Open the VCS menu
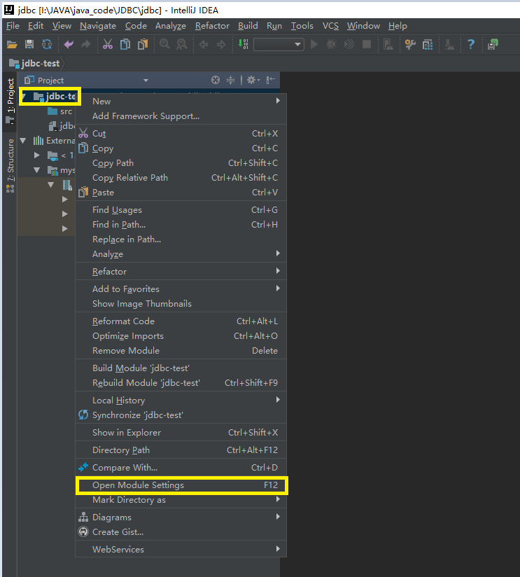The height and width of the screenshot is (577, 520). [330, 26]
